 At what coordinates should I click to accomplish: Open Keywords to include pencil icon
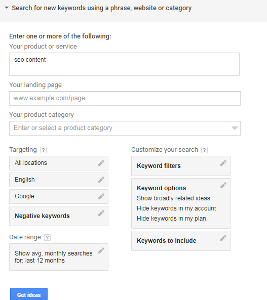223,238
